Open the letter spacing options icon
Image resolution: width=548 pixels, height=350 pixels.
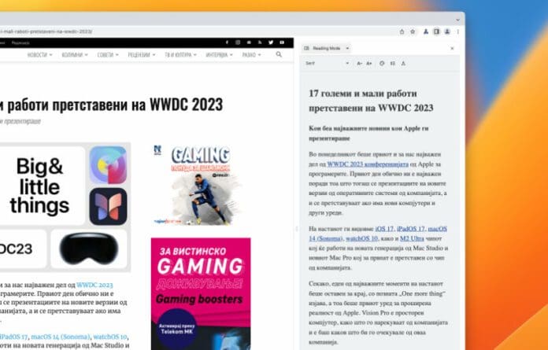click(x=404, y=63)
